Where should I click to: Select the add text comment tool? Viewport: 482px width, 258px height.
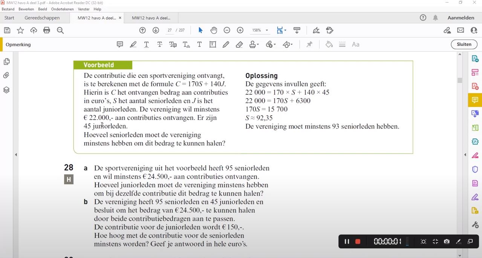point(199,44)
